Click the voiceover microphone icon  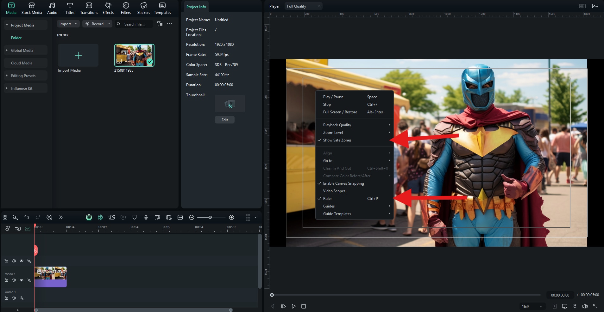[146, 217]
